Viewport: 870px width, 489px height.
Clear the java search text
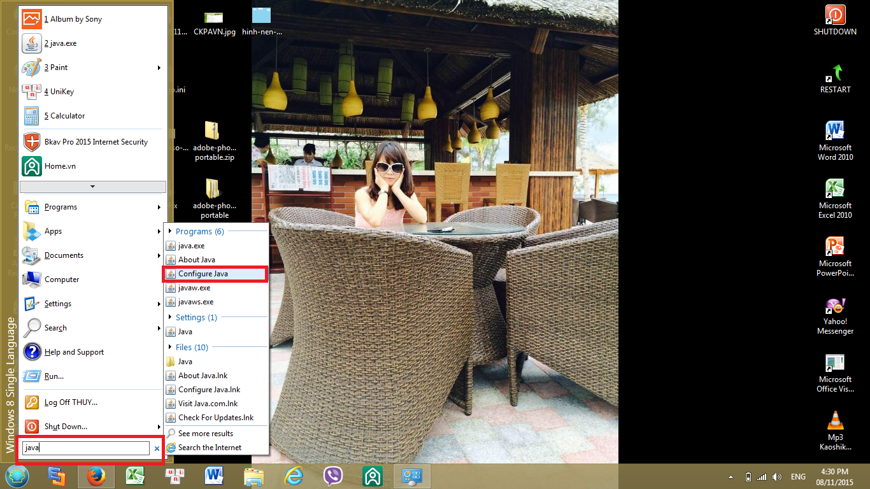(157, 448)
